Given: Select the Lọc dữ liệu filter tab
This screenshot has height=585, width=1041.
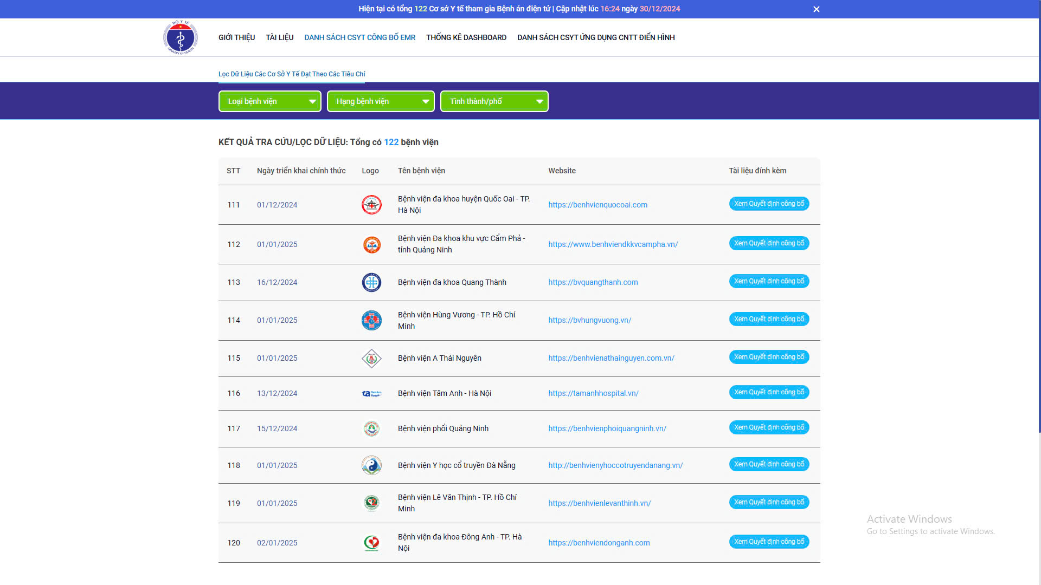Looking at the screenshot, I should point(292,74).
